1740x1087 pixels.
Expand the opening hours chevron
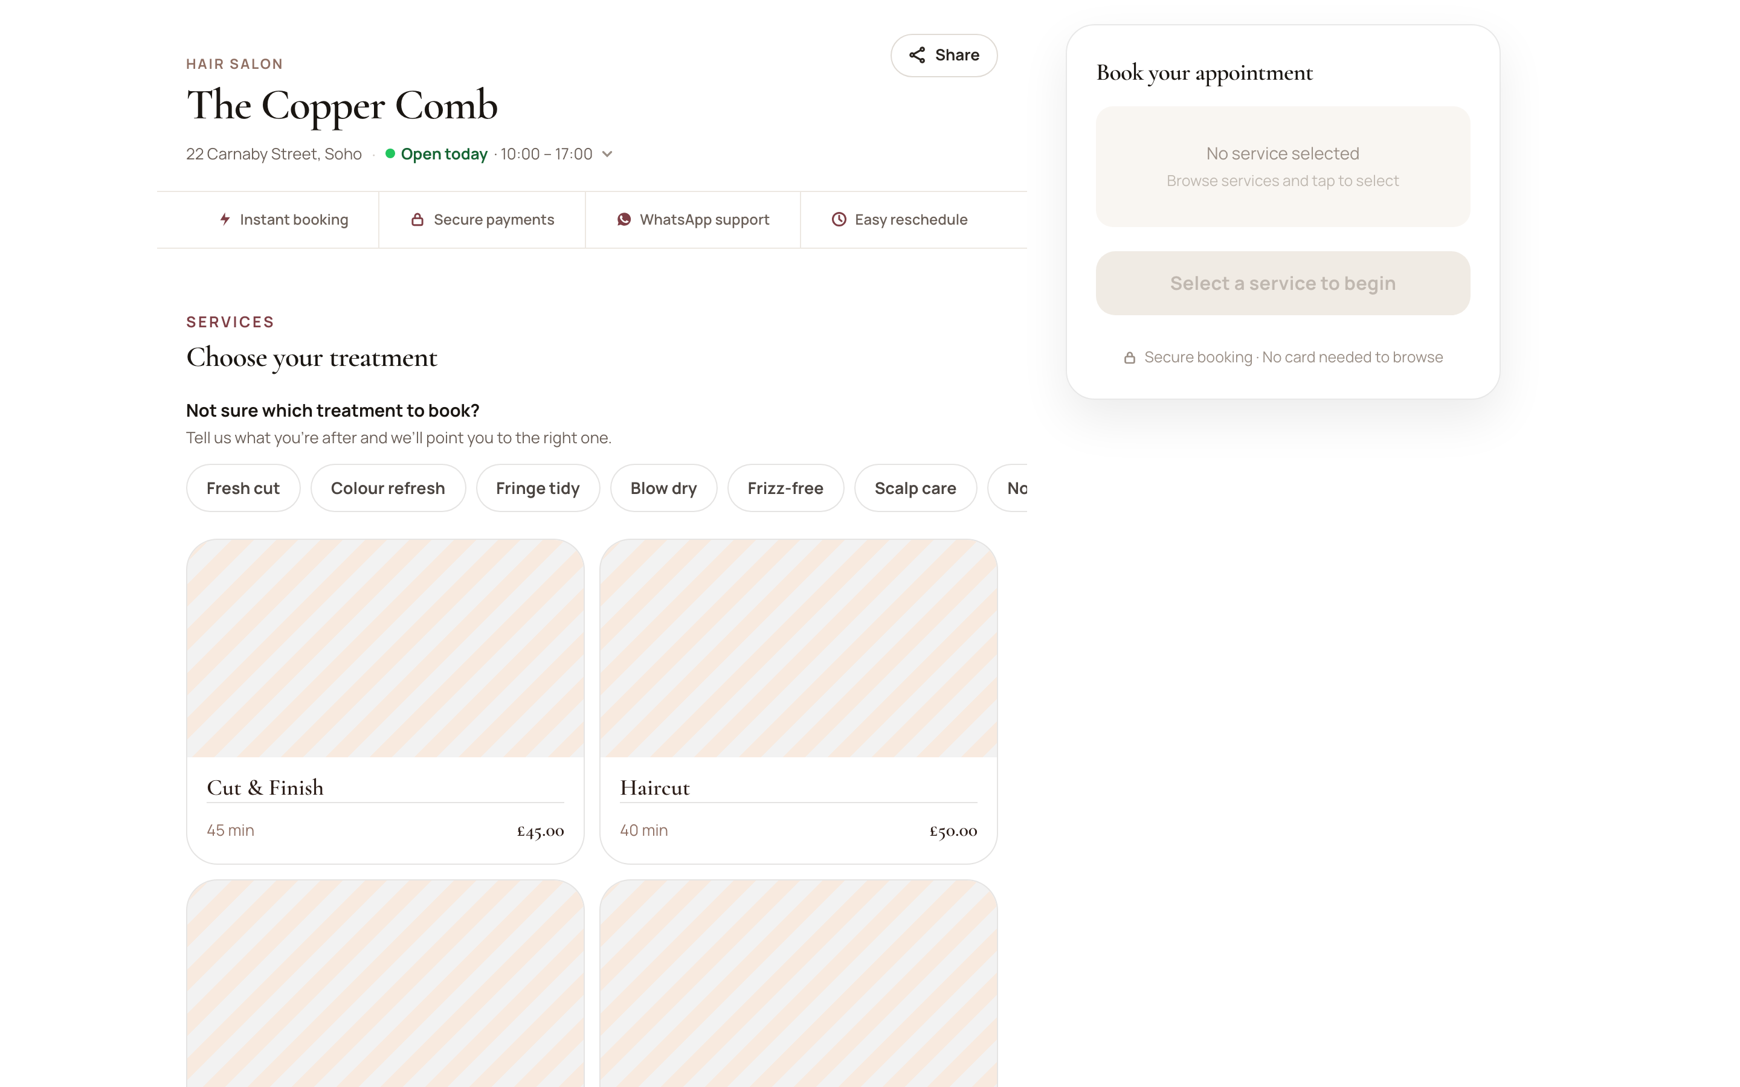608,154
